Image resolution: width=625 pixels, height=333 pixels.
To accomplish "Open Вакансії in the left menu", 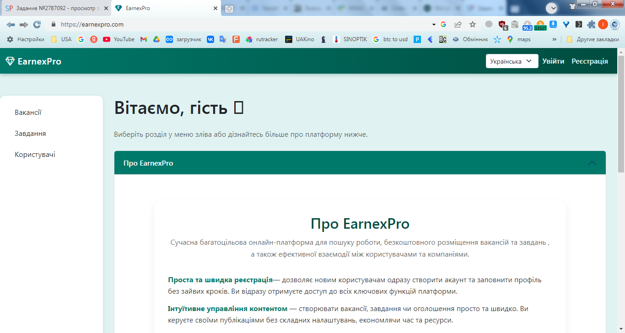I will click(28, 113).
